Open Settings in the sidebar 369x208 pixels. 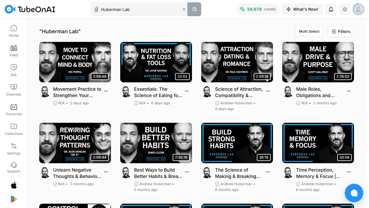[x=14, y=149]
